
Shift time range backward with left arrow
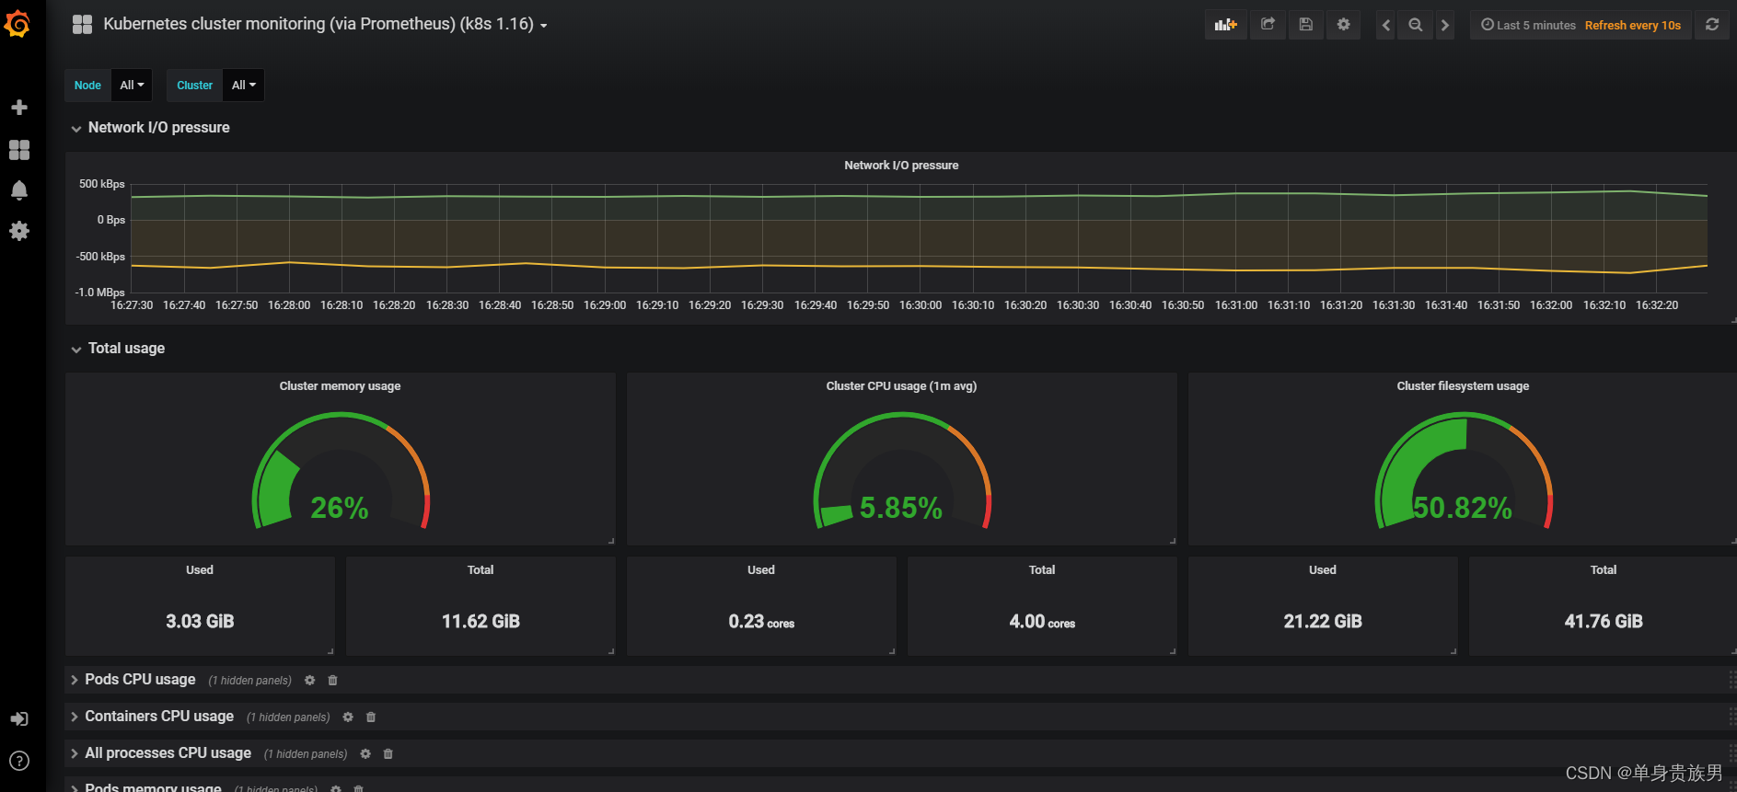tap(1386, 25)
